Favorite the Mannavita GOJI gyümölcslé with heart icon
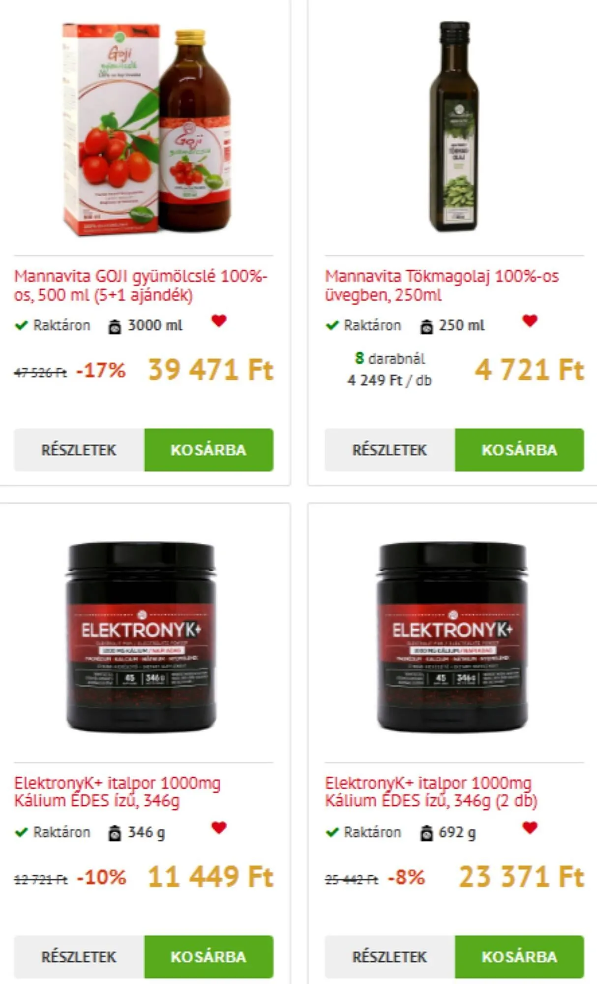The height and width of the screenshot is (984, 597). pyautogui.click(x=219, y=321)
